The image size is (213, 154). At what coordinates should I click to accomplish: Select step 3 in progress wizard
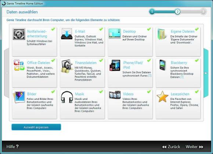click(x=203, y=11)
